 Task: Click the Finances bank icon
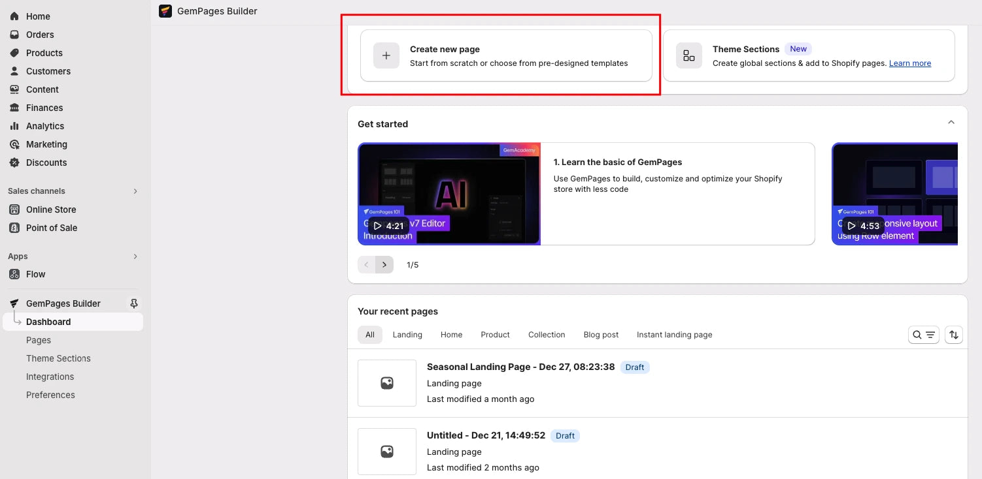(x=14, y=108)
